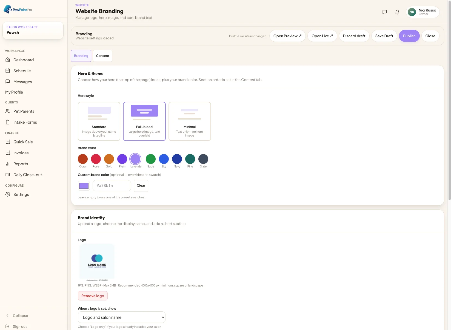Pick the Rose brand color swatch
This screenshot has width=451, height=330.
pos(96,159)
